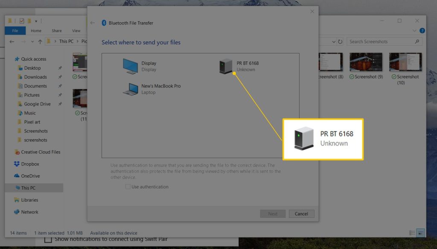Expand the ribbon with the chevron
Screen dimensions: 437x249
(x=414, y=31)
